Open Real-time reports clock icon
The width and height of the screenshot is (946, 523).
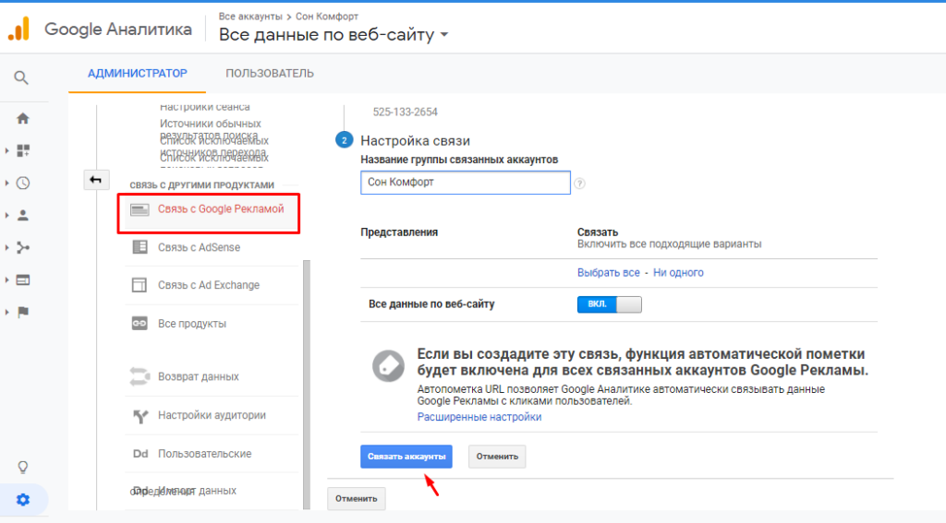pos(23,184)
